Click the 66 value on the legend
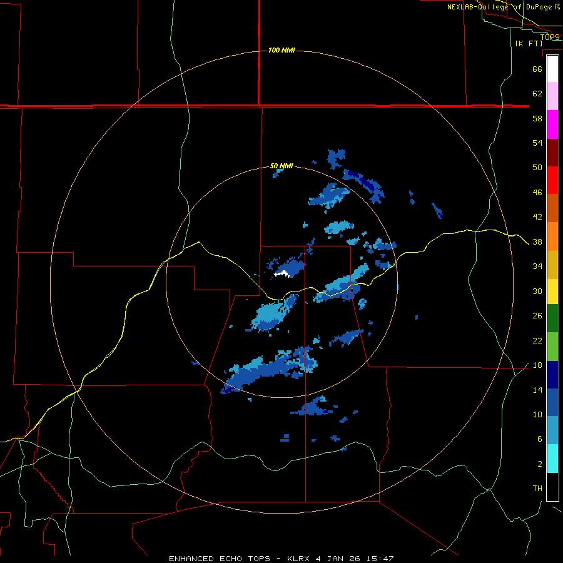 point(537,69)
